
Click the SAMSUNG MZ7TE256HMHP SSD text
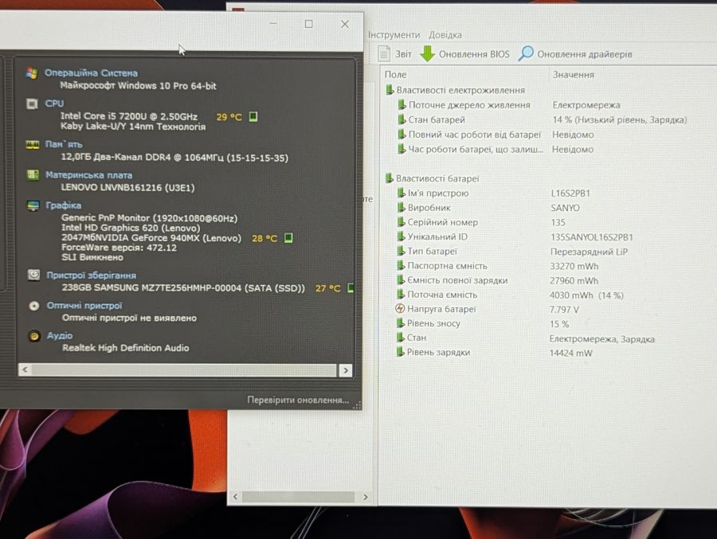pyautogui.click(x=183, y=288)
